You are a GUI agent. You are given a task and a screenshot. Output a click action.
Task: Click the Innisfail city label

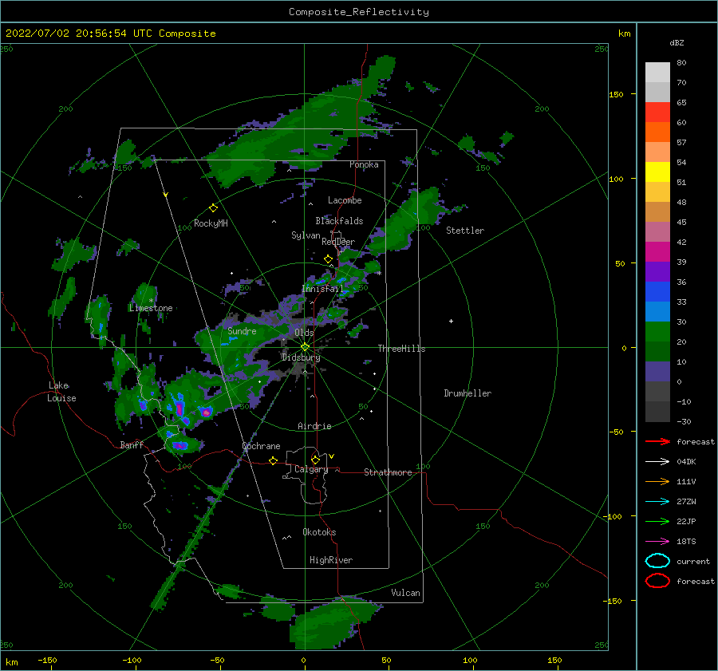[322, 289]
